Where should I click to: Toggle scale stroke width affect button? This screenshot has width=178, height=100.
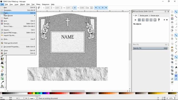96,8
